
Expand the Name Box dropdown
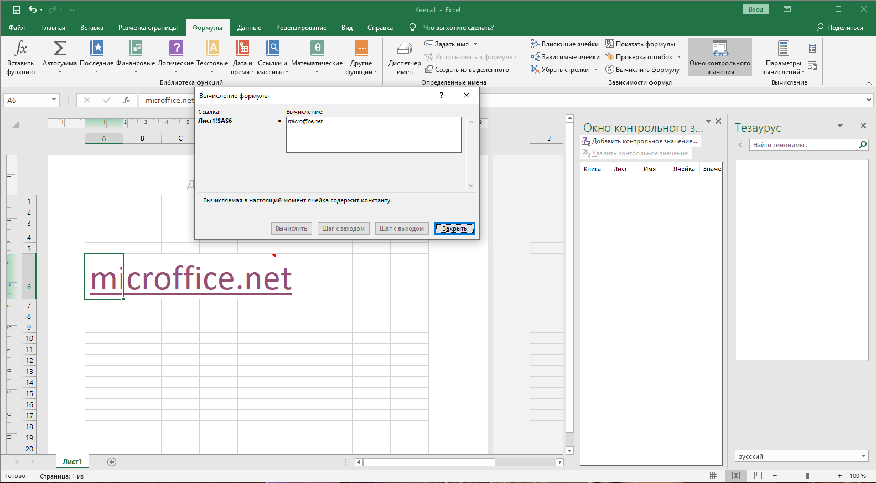tap(54, 100)
